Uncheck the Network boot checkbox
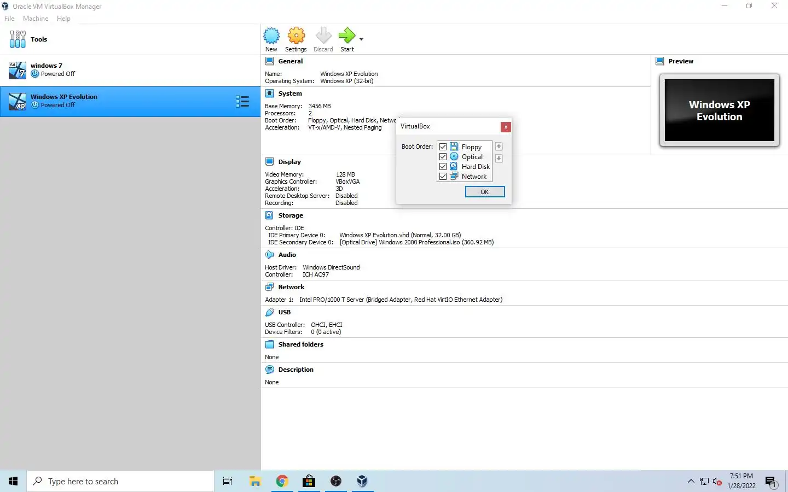This screenshot has width=788, height=492. [443, 177]
